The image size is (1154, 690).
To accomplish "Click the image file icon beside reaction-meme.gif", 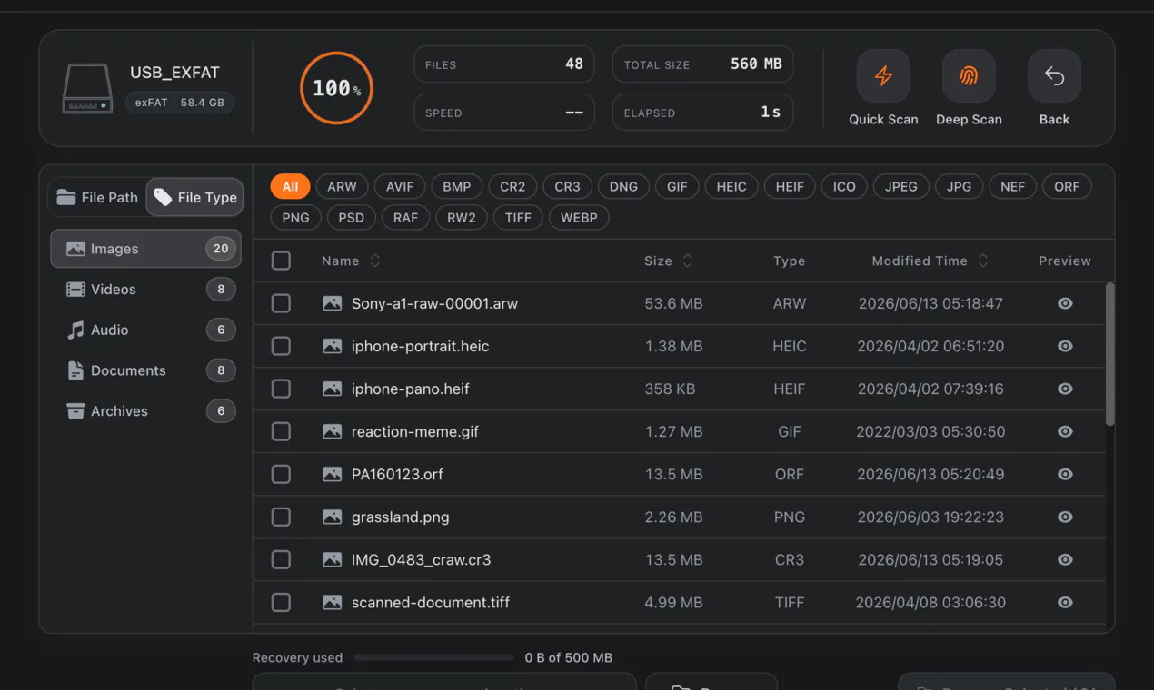I will tap(333, 431).
